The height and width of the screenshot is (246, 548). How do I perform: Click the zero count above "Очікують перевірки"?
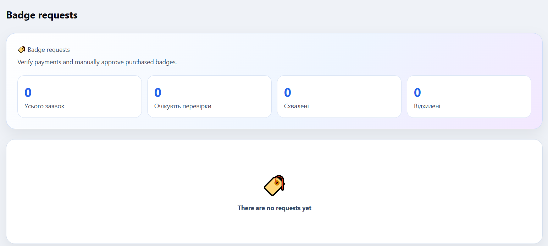point(158,93)
